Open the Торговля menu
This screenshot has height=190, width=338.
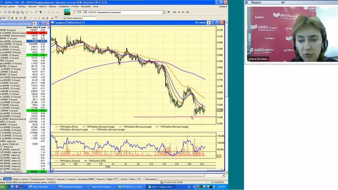[32, 6]
